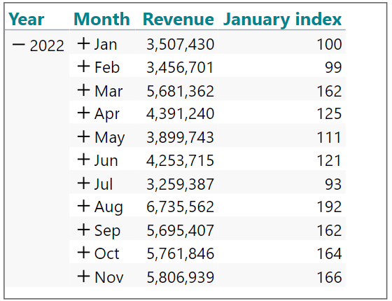Expand the Aug month row
This screenshot has width=392, height=301.
83,206
